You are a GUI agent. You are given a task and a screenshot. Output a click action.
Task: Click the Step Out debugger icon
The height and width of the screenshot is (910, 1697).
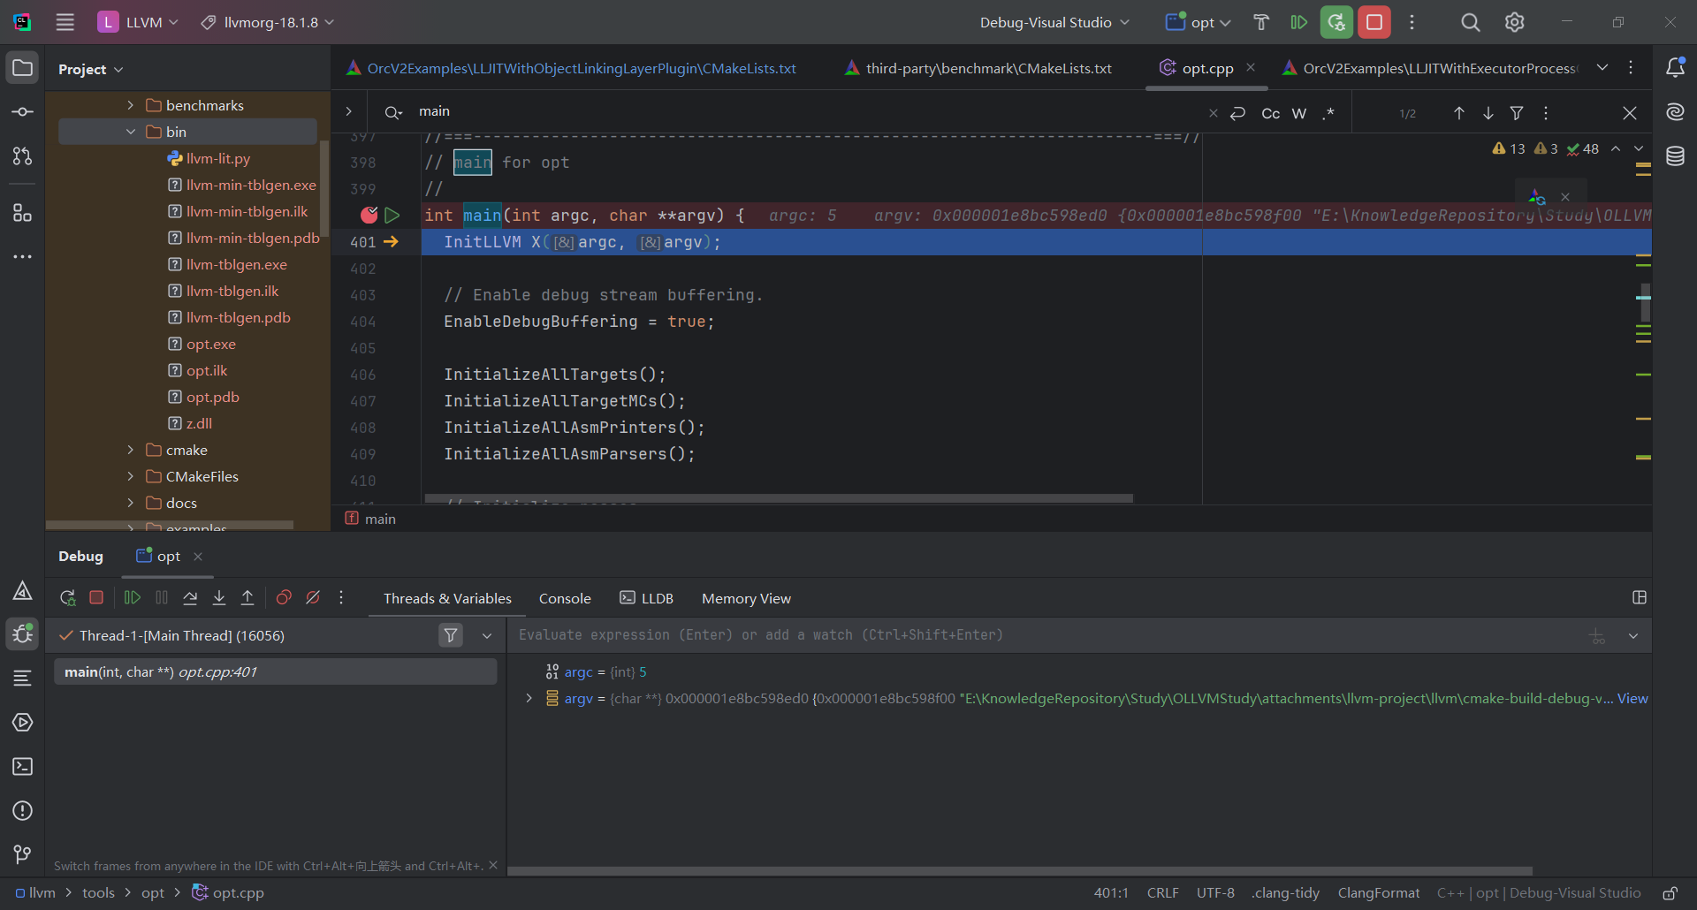(x=247, y=598)
